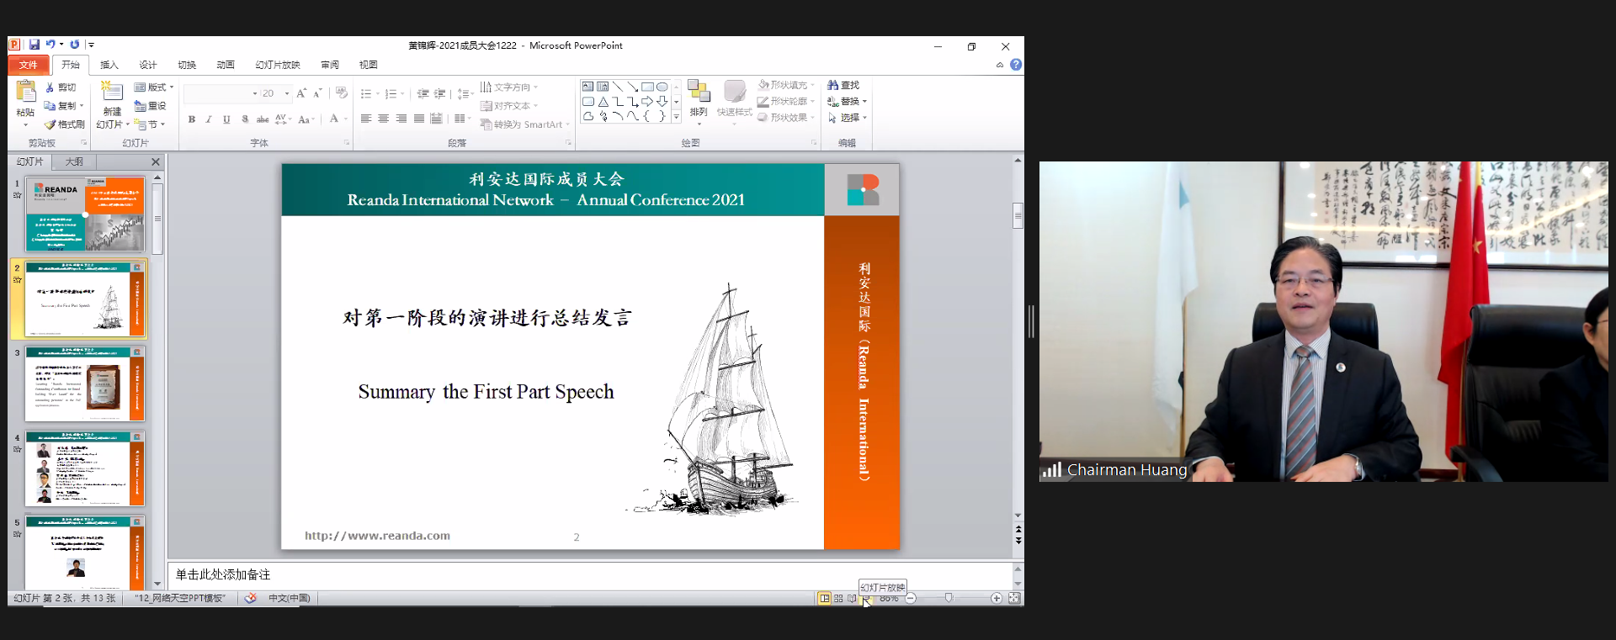Toggle Center text alignment
Image resolution: width=1616 pixels, height=640 pixels.
click(x=383, y=119)
